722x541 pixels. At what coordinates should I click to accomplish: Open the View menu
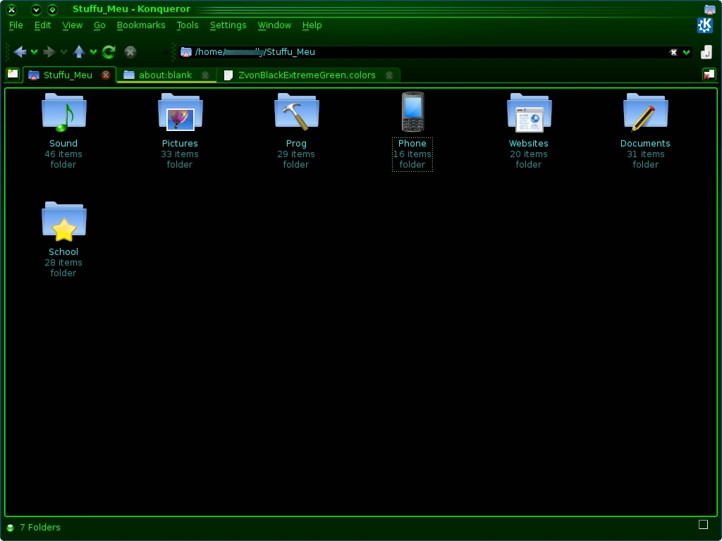tap(73, 25)
